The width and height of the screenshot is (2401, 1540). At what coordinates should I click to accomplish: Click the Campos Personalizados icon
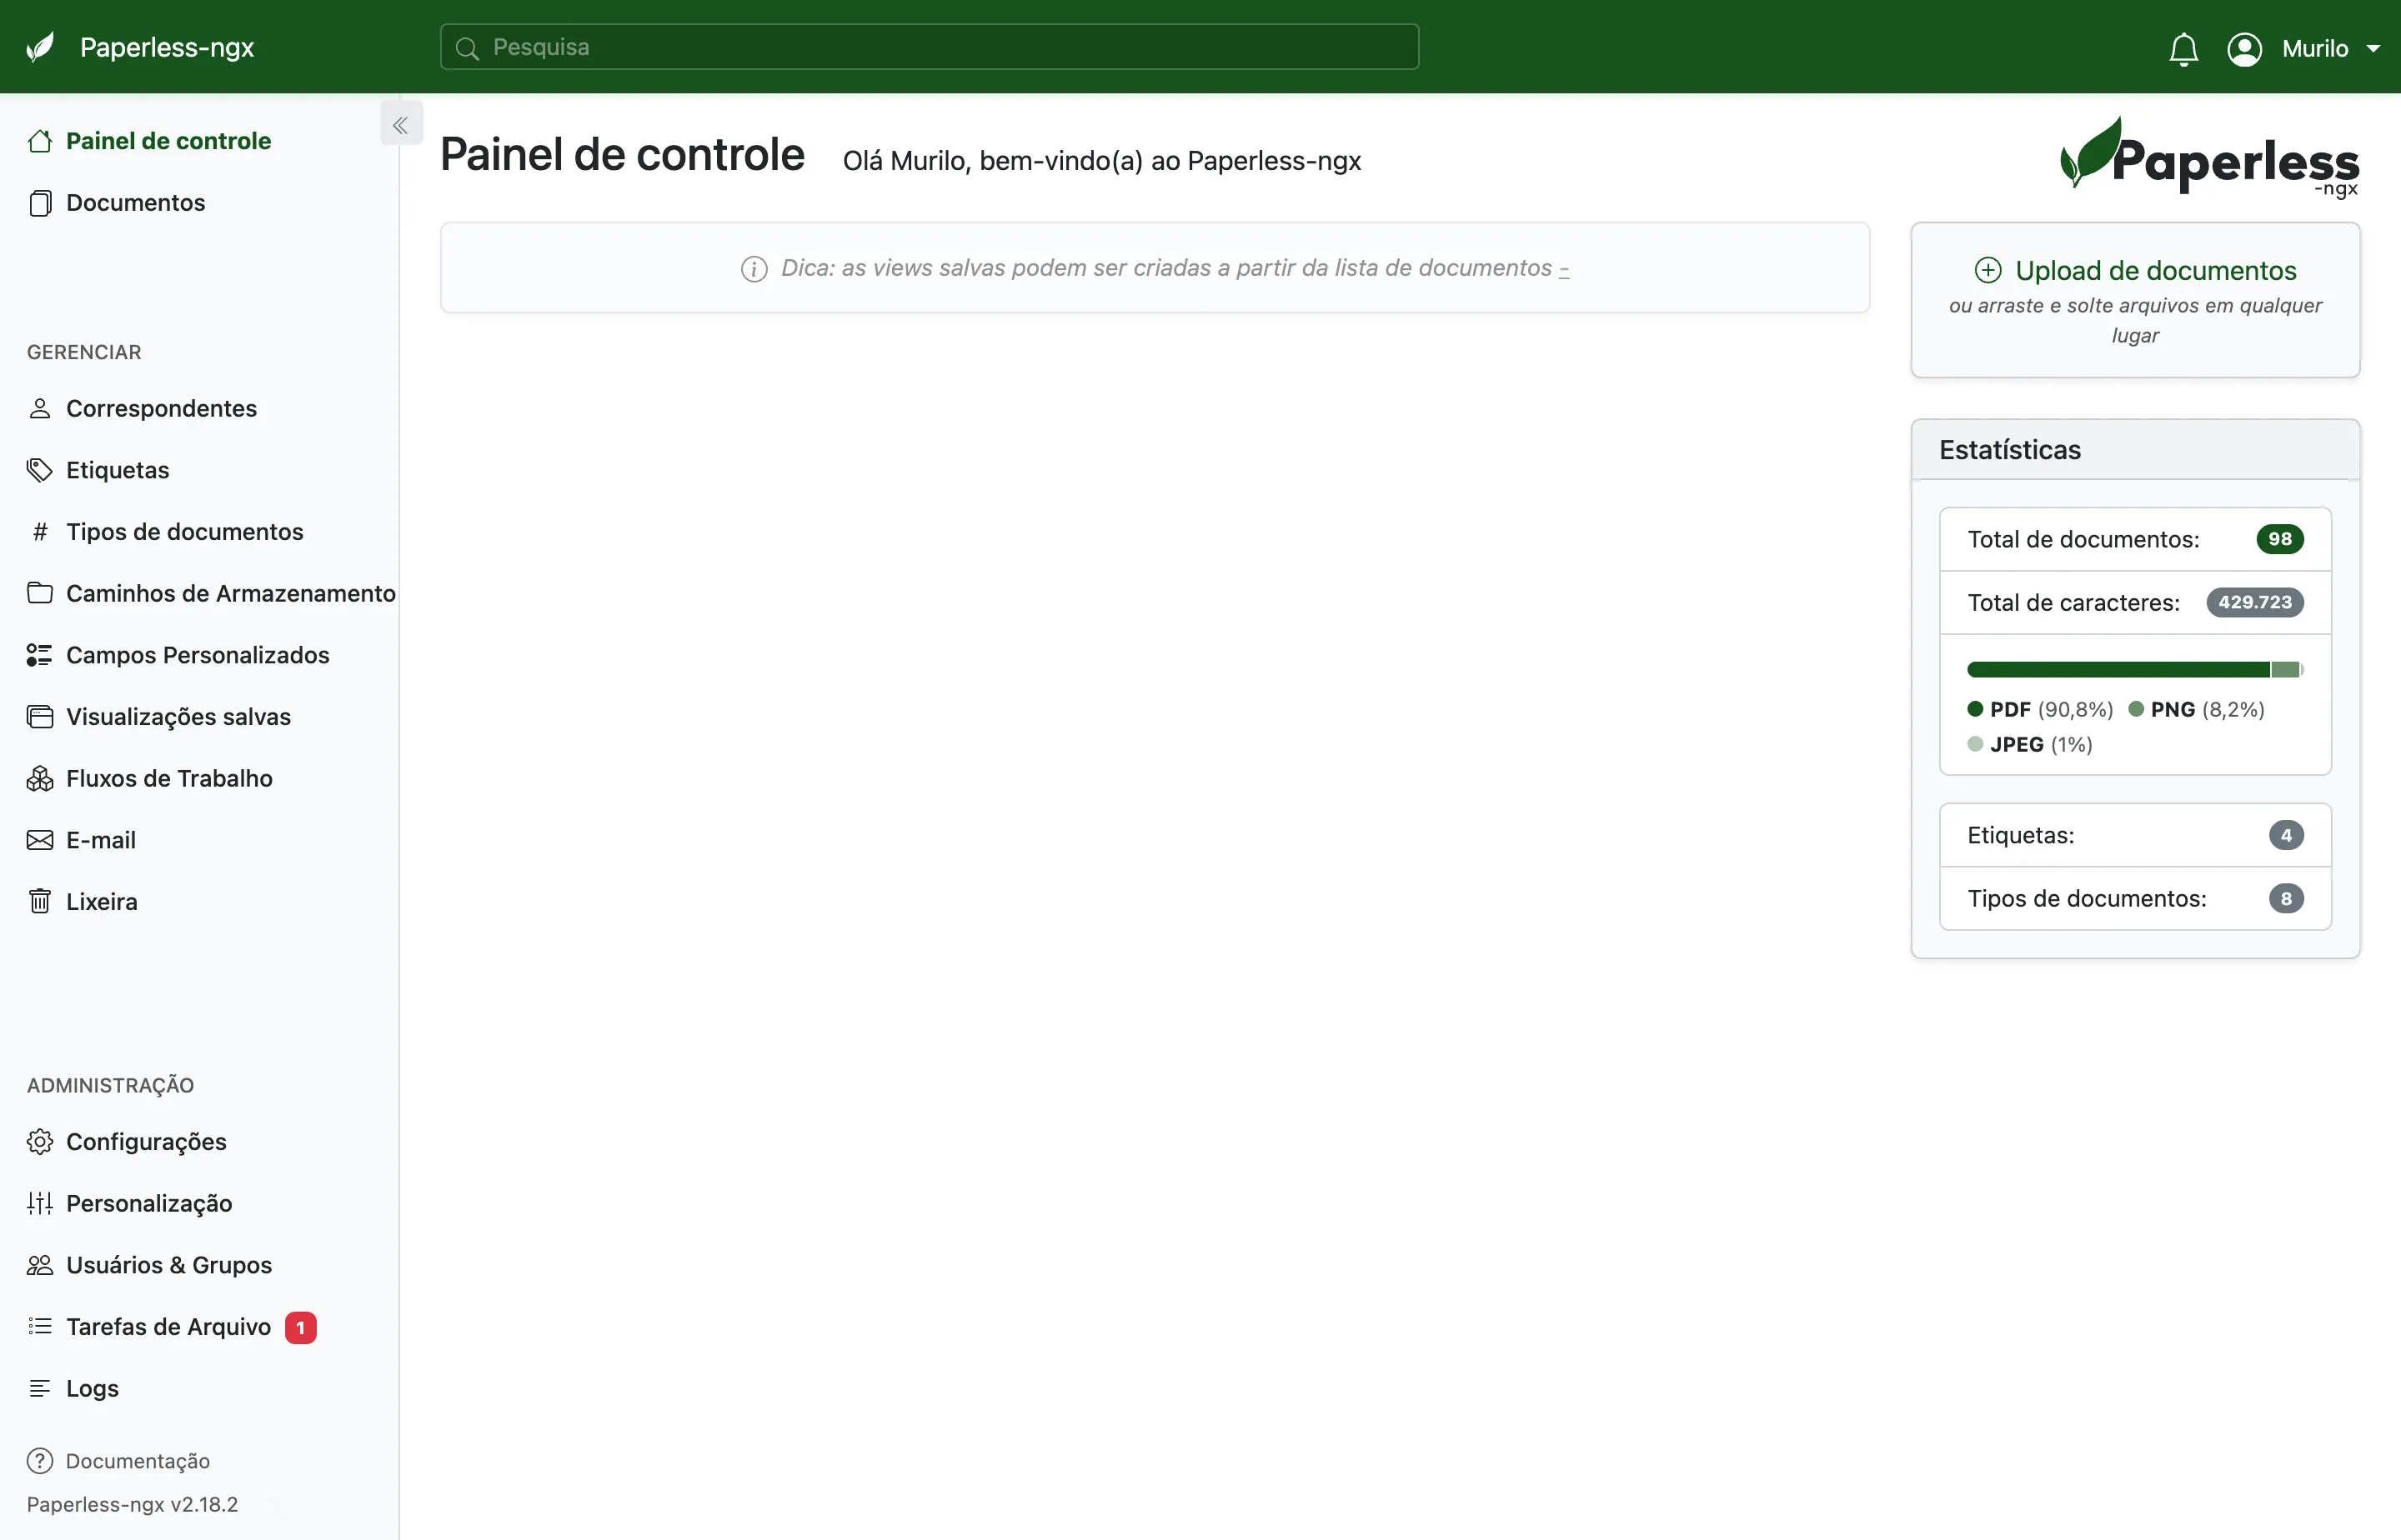(x=40, y=655)
